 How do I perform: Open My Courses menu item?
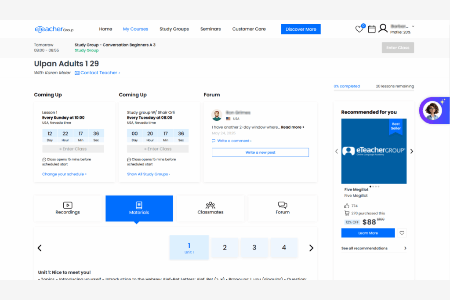coord(135,29)
